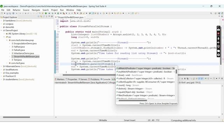This screenshot has height=126, width=224.
Task: Expand the com.rtech.java package
Action: click(7, 63)
